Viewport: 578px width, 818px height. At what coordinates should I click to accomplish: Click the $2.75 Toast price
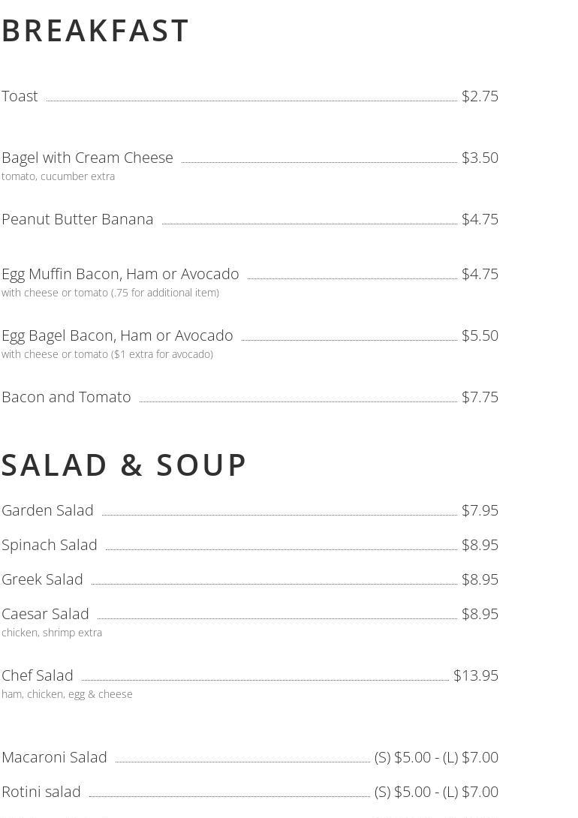480,96
